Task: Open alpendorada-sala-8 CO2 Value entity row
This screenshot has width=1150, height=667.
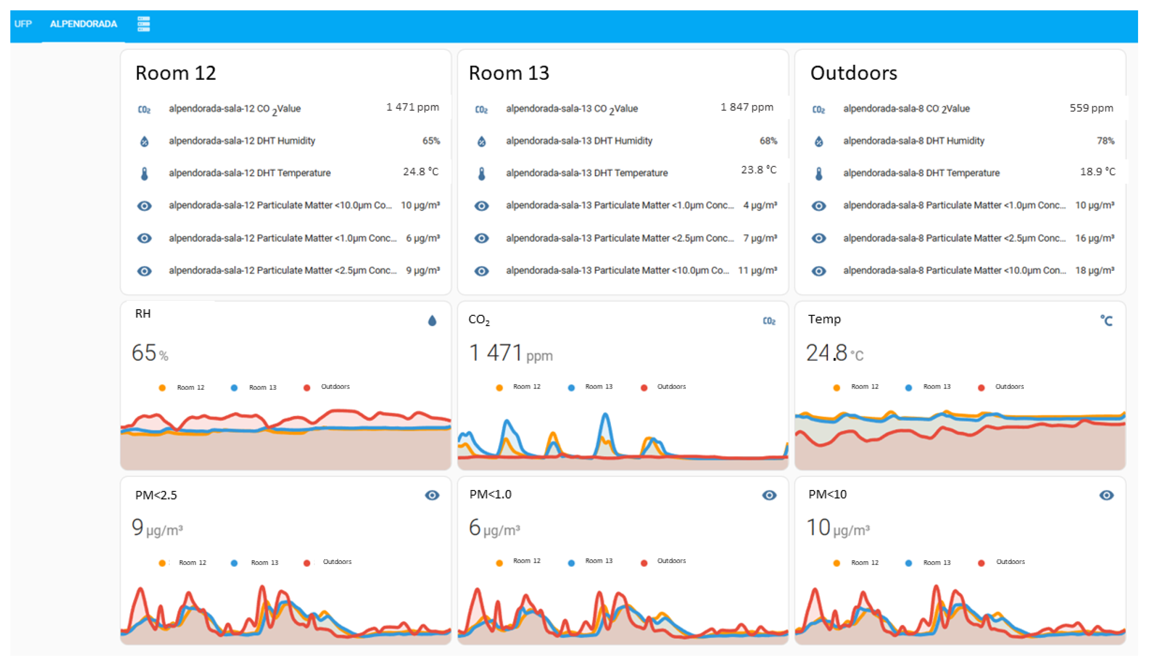Action: coord(906,109)
